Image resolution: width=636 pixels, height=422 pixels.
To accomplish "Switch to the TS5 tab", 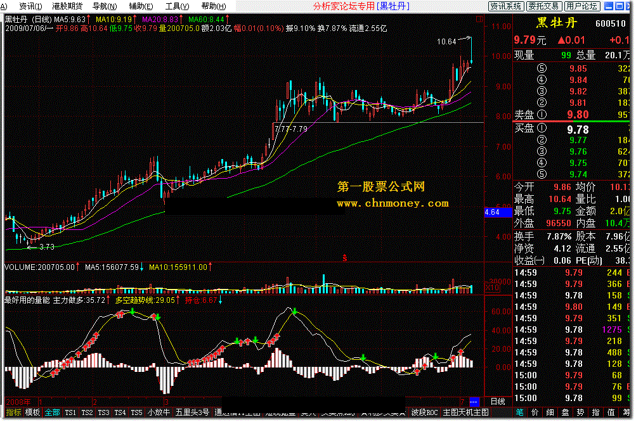I will pos(137,412).
